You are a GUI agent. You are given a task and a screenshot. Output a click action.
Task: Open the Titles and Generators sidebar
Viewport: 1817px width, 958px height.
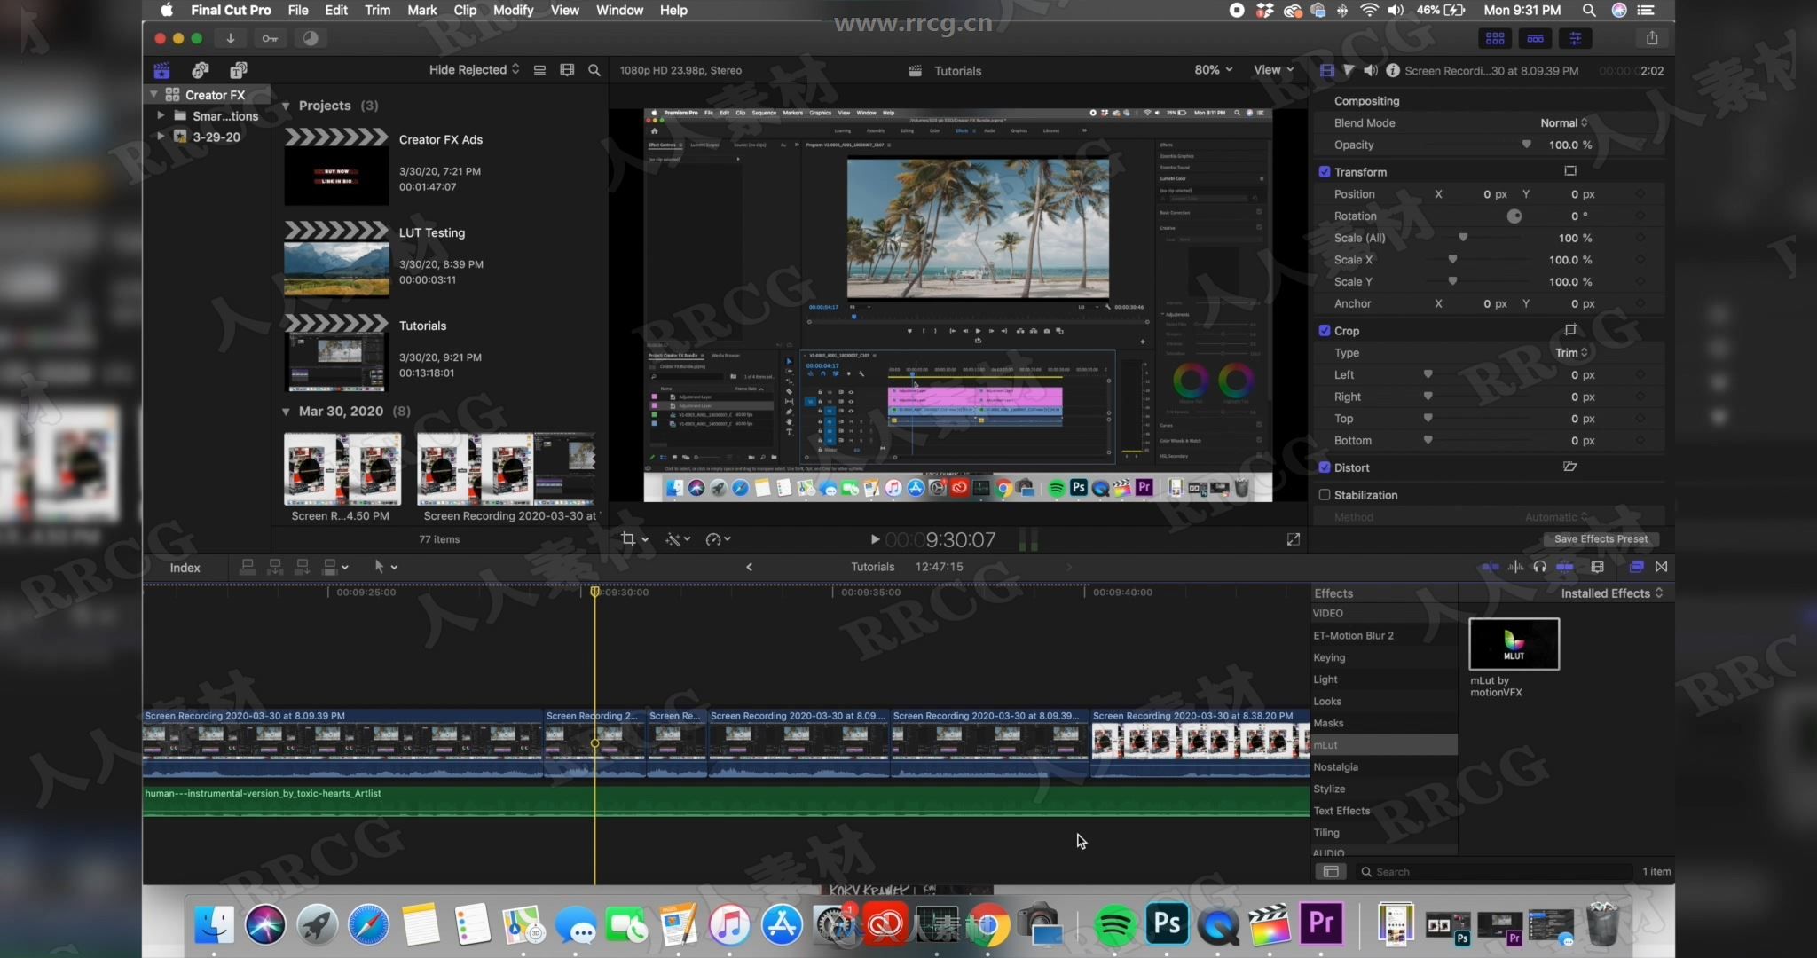tap(239, 70)
